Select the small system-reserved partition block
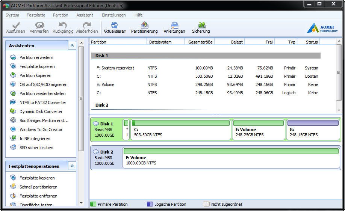 126,130
